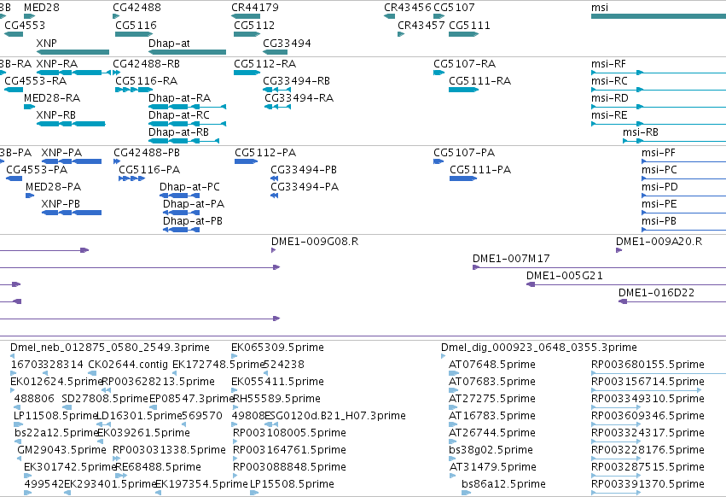Select msi-RF transcript label

(x=608, y=64)
